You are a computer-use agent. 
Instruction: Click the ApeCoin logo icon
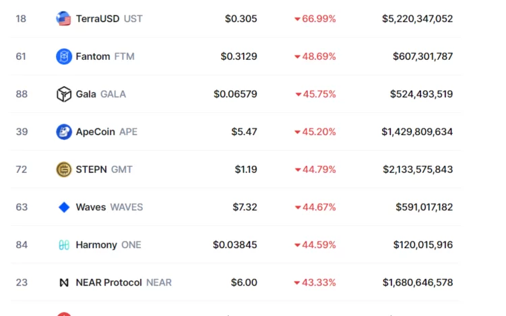(64, 132)
